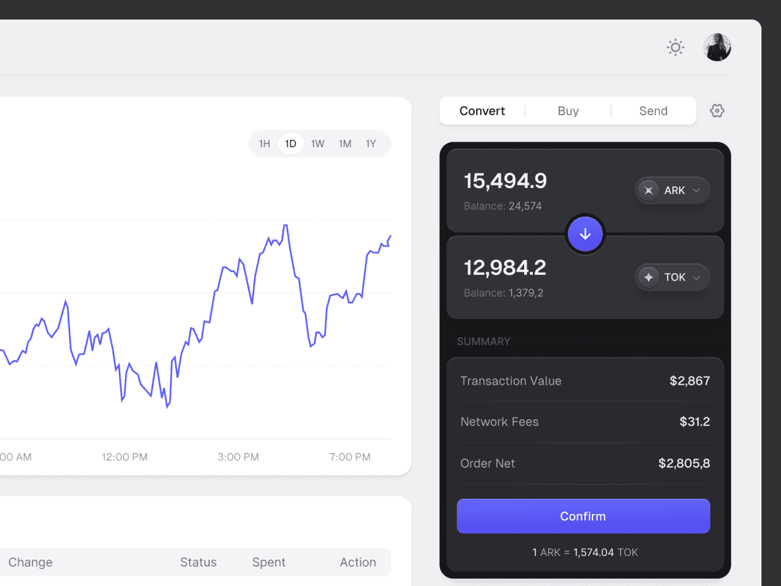Select the 1W chart range
Image resolution: width=781 pixels, height=586 pixels.
pyautogui.click(x=318, y=143)
